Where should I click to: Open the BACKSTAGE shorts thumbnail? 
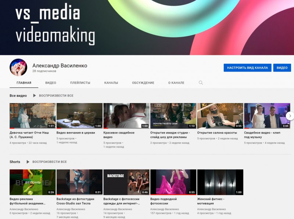[x=126, y=182]
